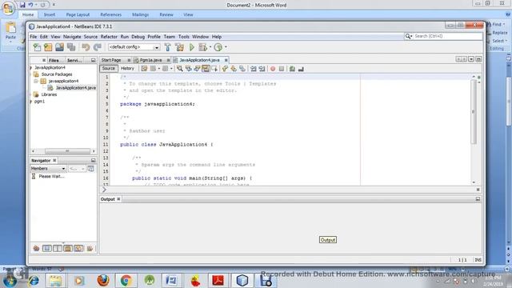This screenshot has width=512, height=288.
Task: Open the Refactor menu
Action: [x=109, y=37]
